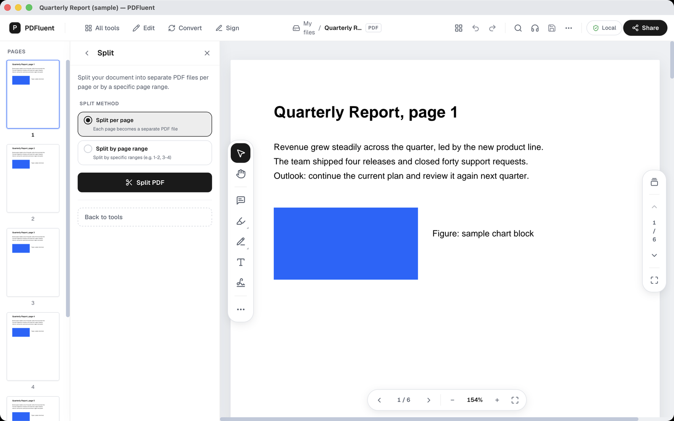Viewport: 674px width, 421px height.
Task: Activate the hand pan tool
Action: pyautogui.click(x=241, y=174)
